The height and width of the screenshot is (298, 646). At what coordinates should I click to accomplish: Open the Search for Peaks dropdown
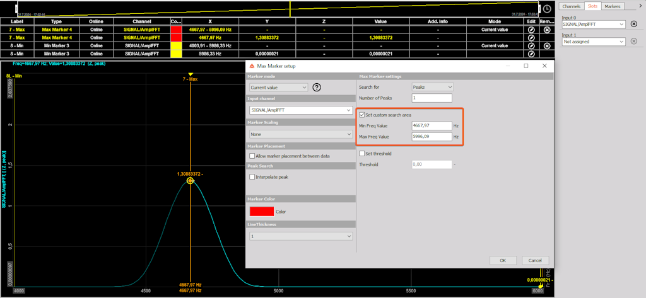[433, 87]
